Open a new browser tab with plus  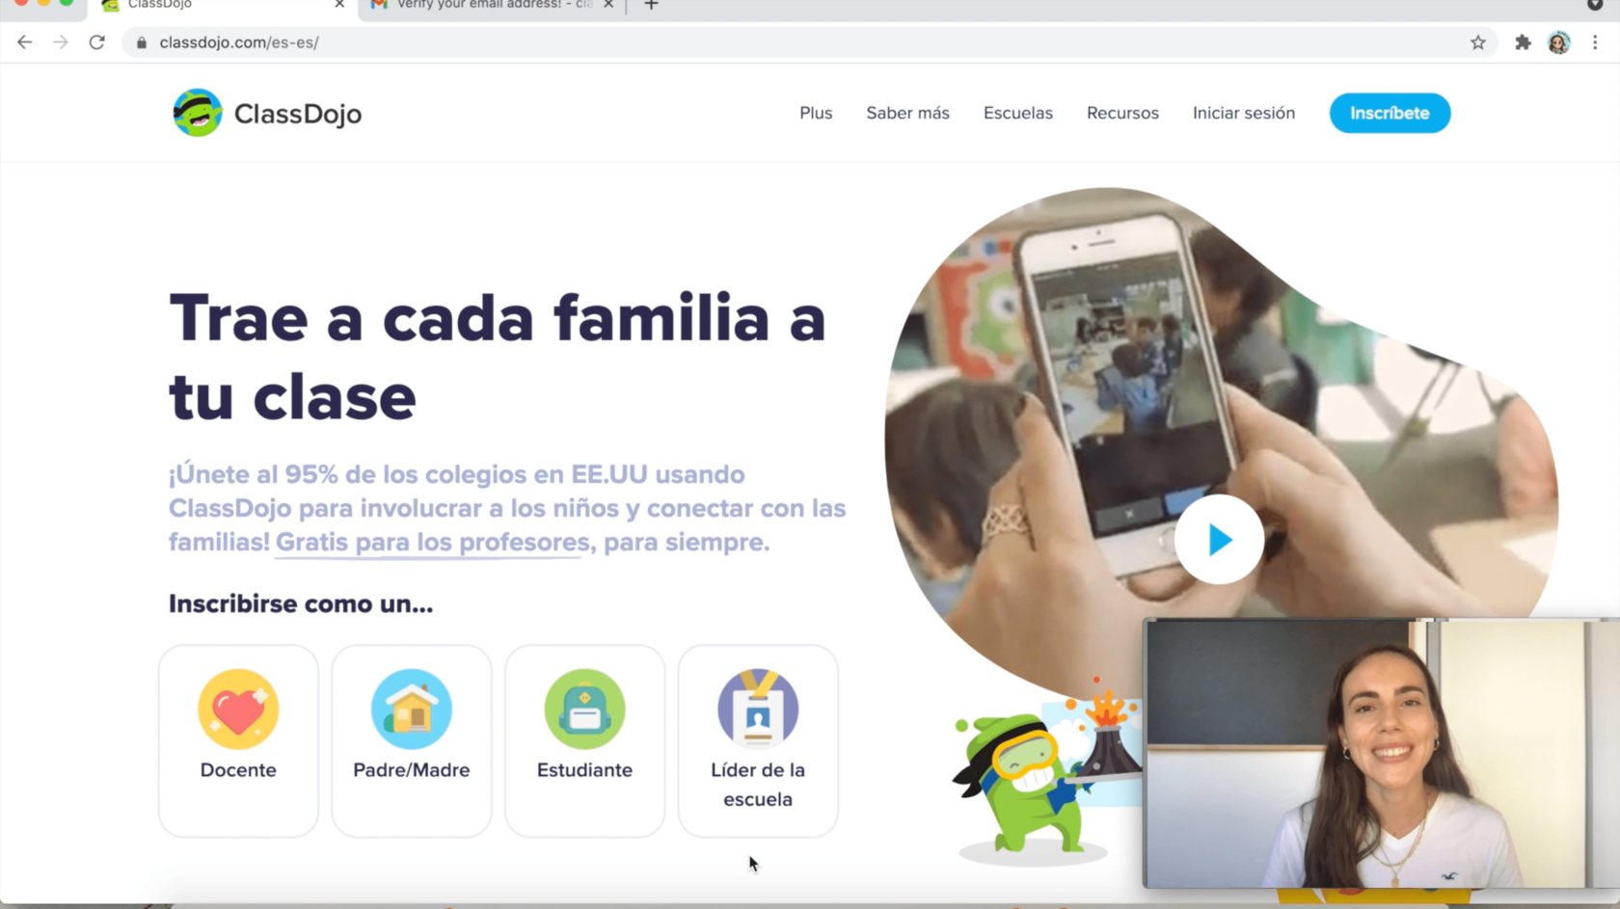[651, 5]
